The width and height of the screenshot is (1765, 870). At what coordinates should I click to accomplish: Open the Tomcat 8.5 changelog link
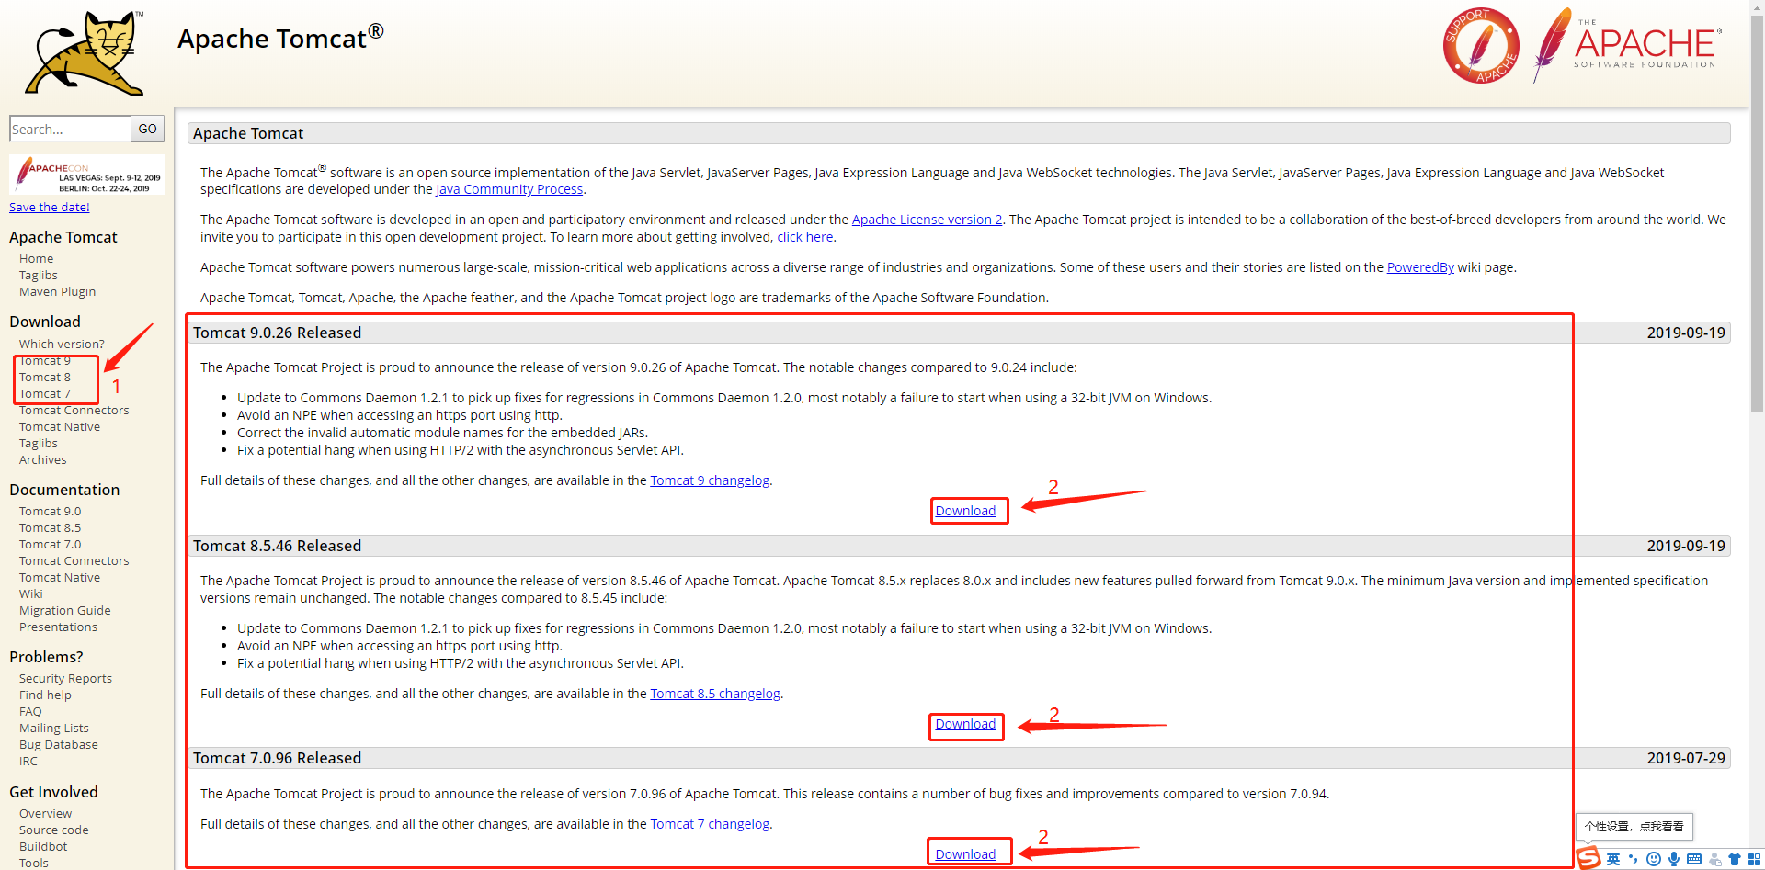coord(715,694)
